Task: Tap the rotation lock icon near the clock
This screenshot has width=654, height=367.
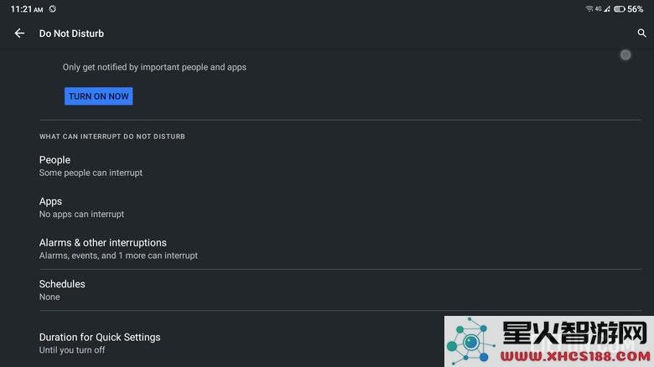Action: 52,8
